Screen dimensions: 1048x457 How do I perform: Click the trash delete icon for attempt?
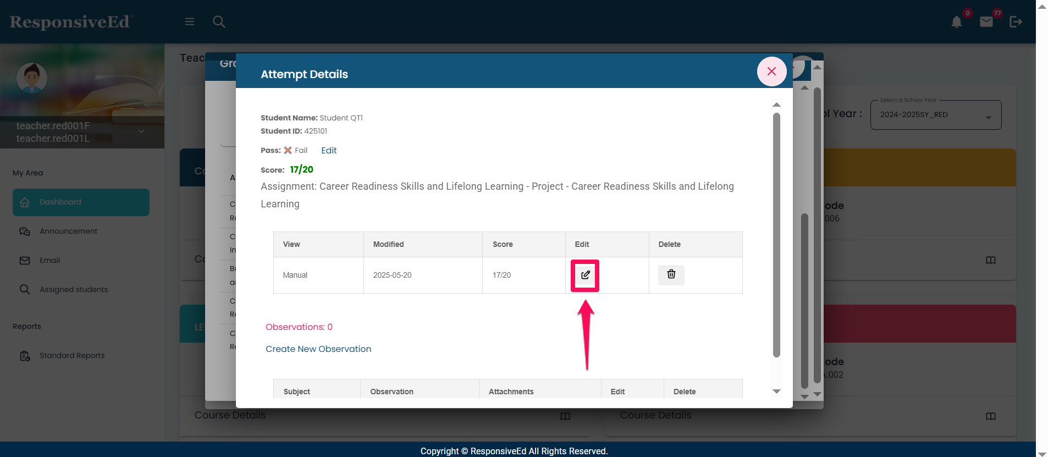click(x=671, y=274)
